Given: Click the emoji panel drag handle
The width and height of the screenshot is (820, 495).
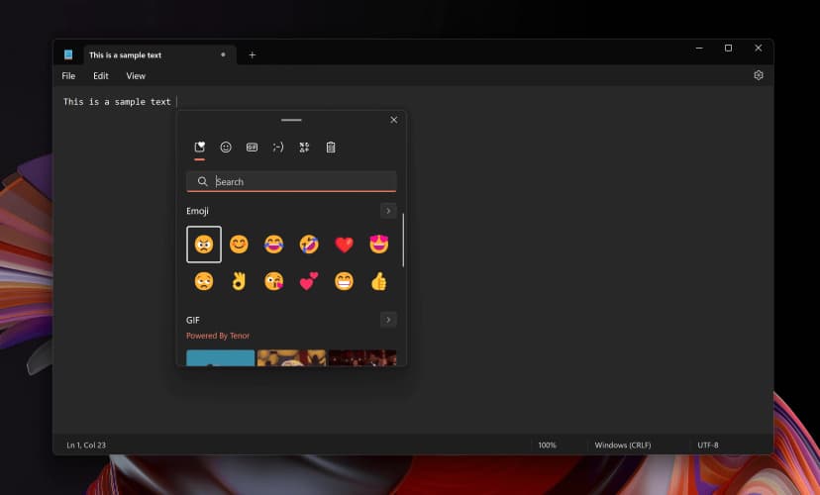Looking at the screenshot, I should point(291,120).
